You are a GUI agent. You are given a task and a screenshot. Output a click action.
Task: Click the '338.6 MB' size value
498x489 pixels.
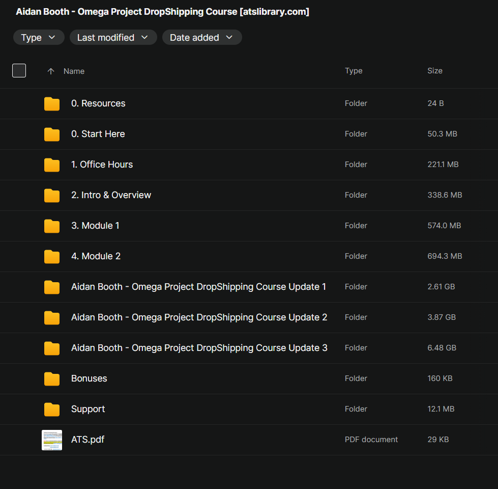click(445, 195)
